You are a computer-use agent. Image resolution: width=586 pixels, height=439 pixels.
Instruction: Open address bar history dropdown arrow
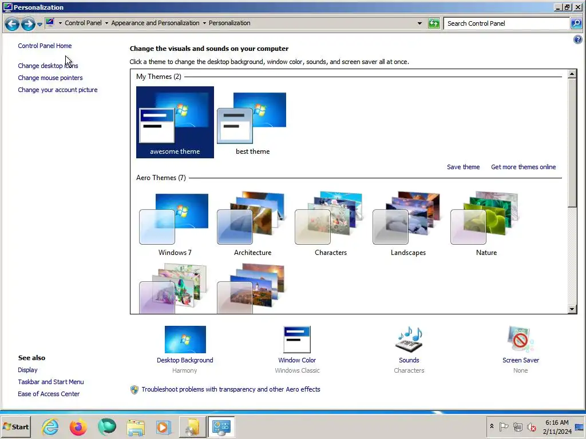tap(419, 23)
